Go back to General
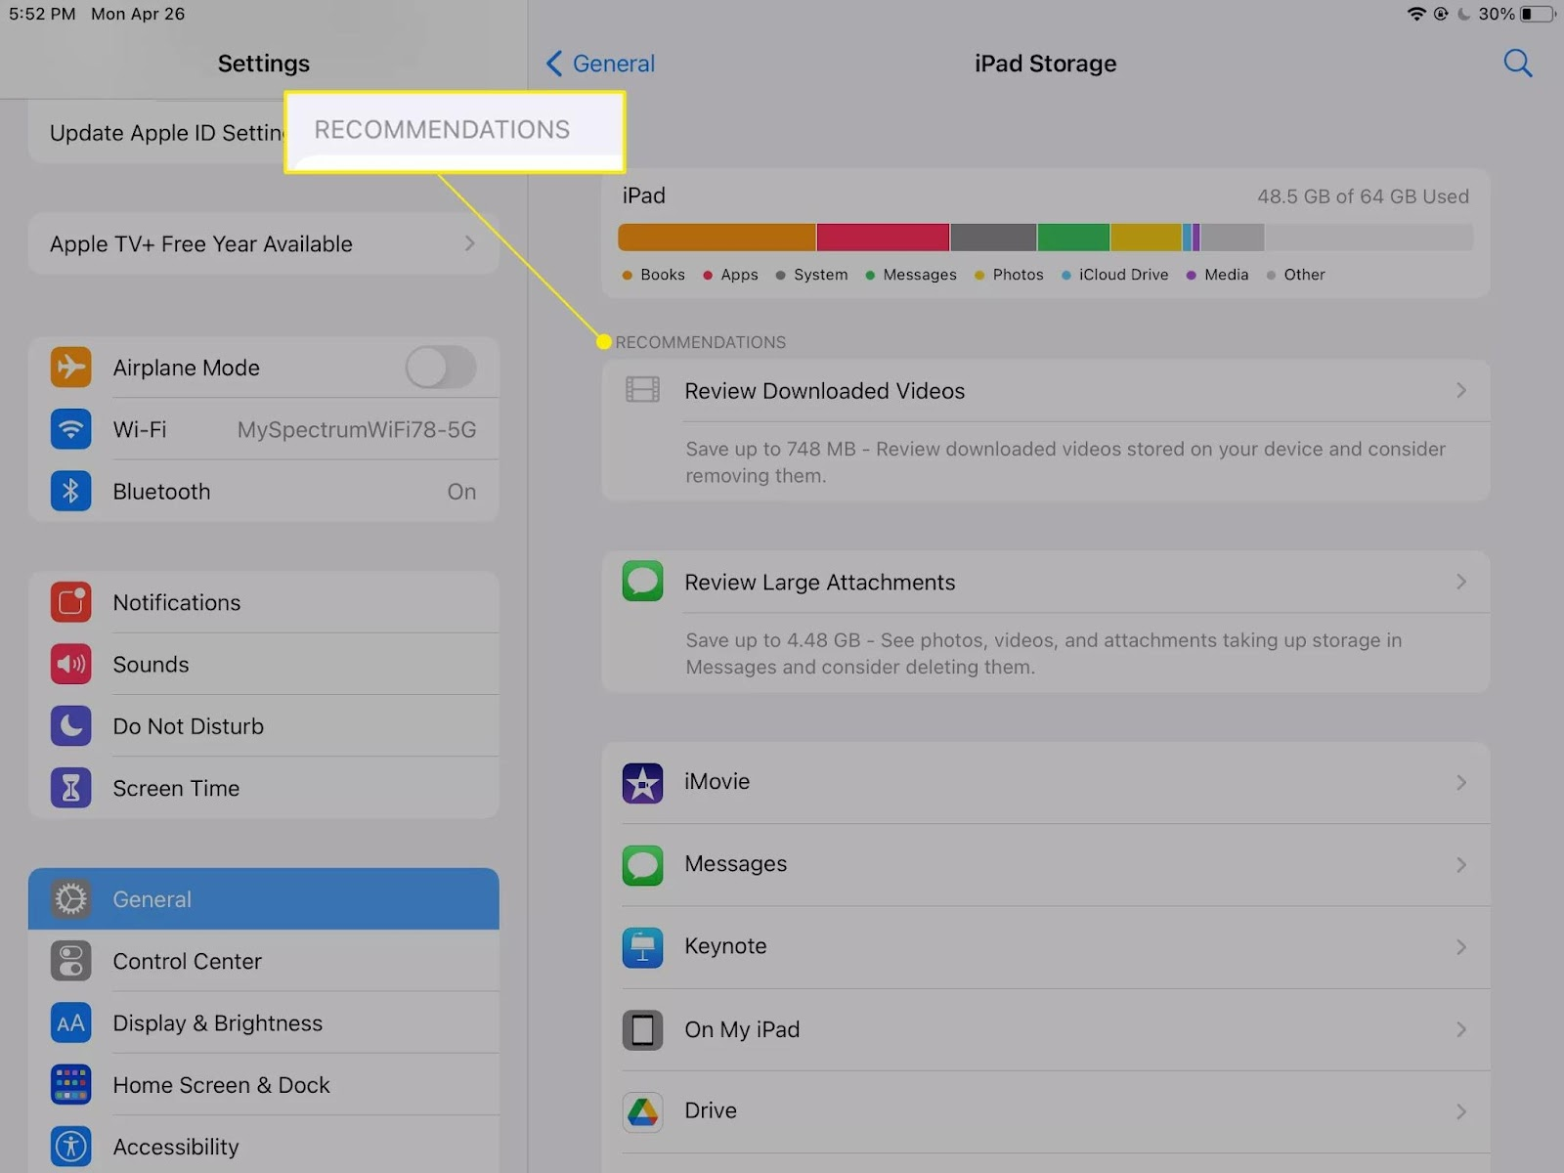The image size is (1564, 1173). coord(600,64)
